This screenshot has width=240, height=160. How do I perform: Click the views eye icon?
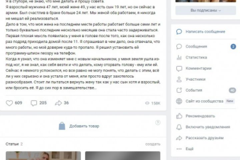[147, 103]
